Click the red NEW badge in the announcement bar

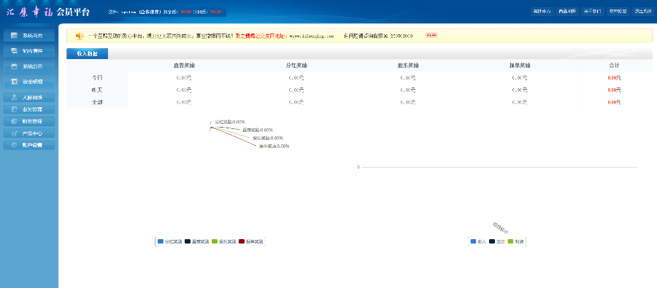(x=431, y=36)
